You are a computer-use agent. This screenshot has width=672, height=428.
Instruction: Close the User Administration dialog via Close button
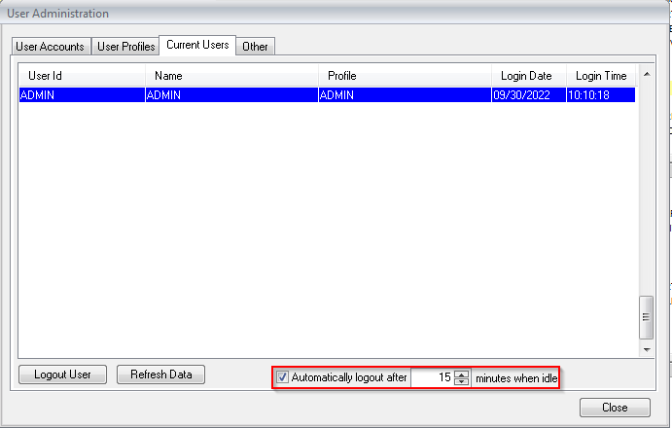tap(615, 408)
